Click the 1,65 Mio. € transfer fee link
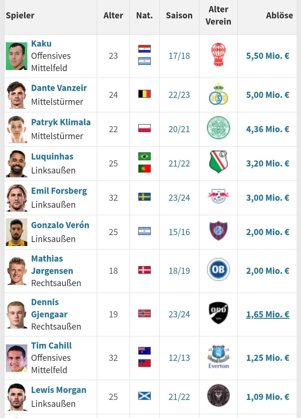 click(268, 314)
